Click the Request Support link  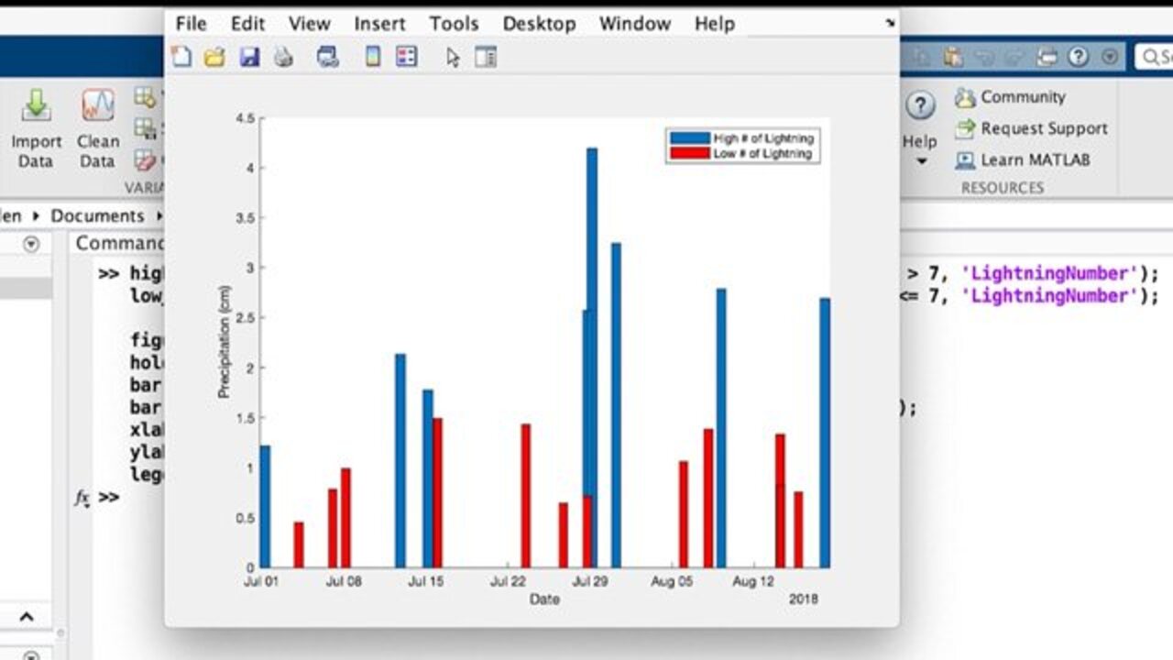pos(1031,128)
